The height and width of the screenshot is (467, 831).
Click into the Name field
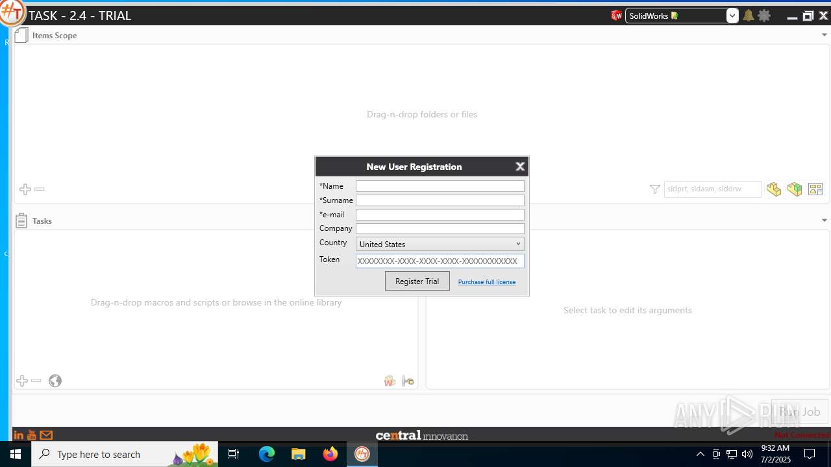click(x=440, y=186)
